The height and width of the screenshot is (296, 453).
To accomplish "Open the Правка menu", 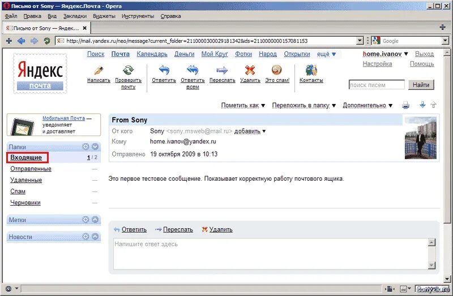I will click(x=32, y=16).
